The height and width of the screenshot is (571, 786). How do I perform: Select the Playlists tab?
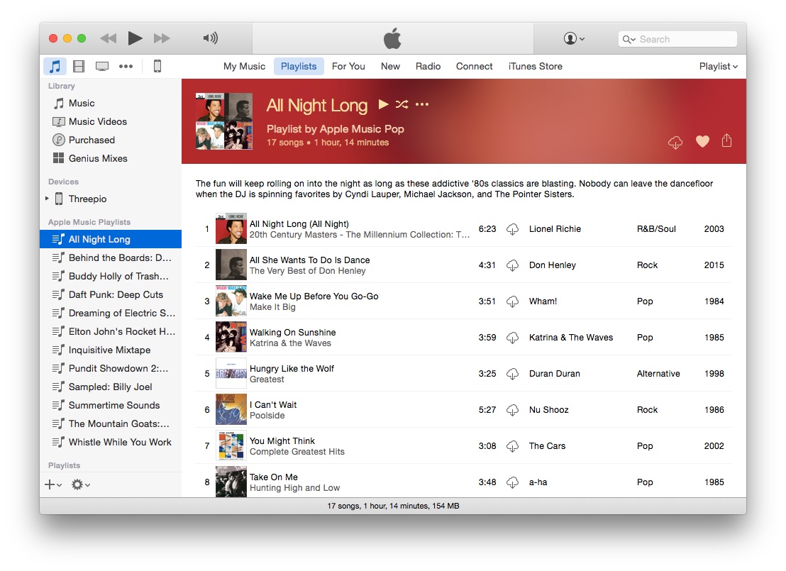coord(299,66)
